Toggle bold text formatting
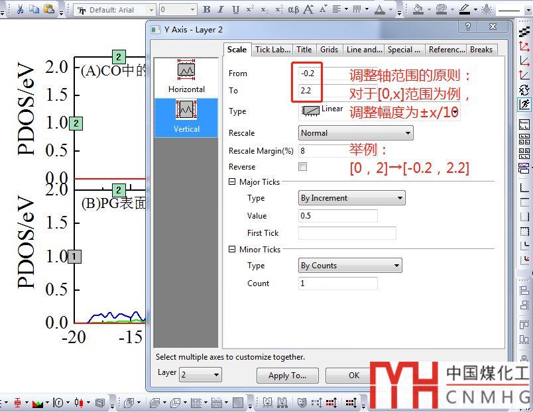Image resolution: width=533 pixels, height=412 pixels. 207,9
